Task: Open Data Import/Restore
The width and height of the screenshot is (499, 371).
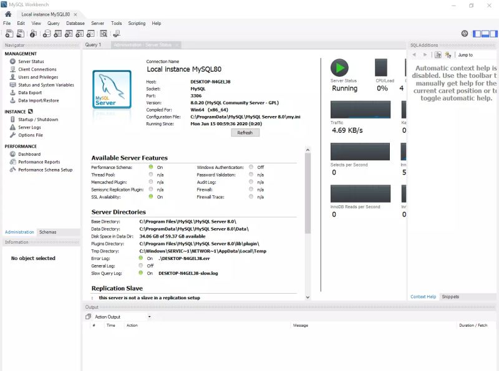Action: (39, 100)
